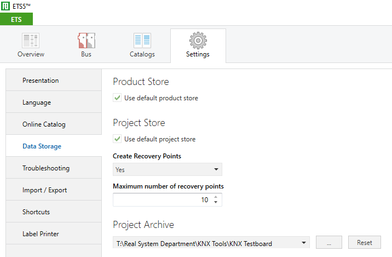Screen dimensions: 392x257
Task: Toggle Use default product store checkbox
Action: tap(117, 98)
